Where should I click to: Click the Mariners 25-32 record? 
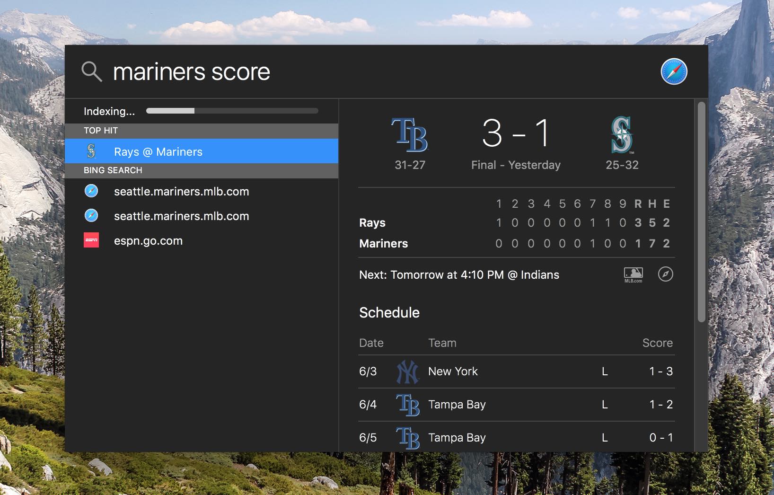click(x=622, y=165)
